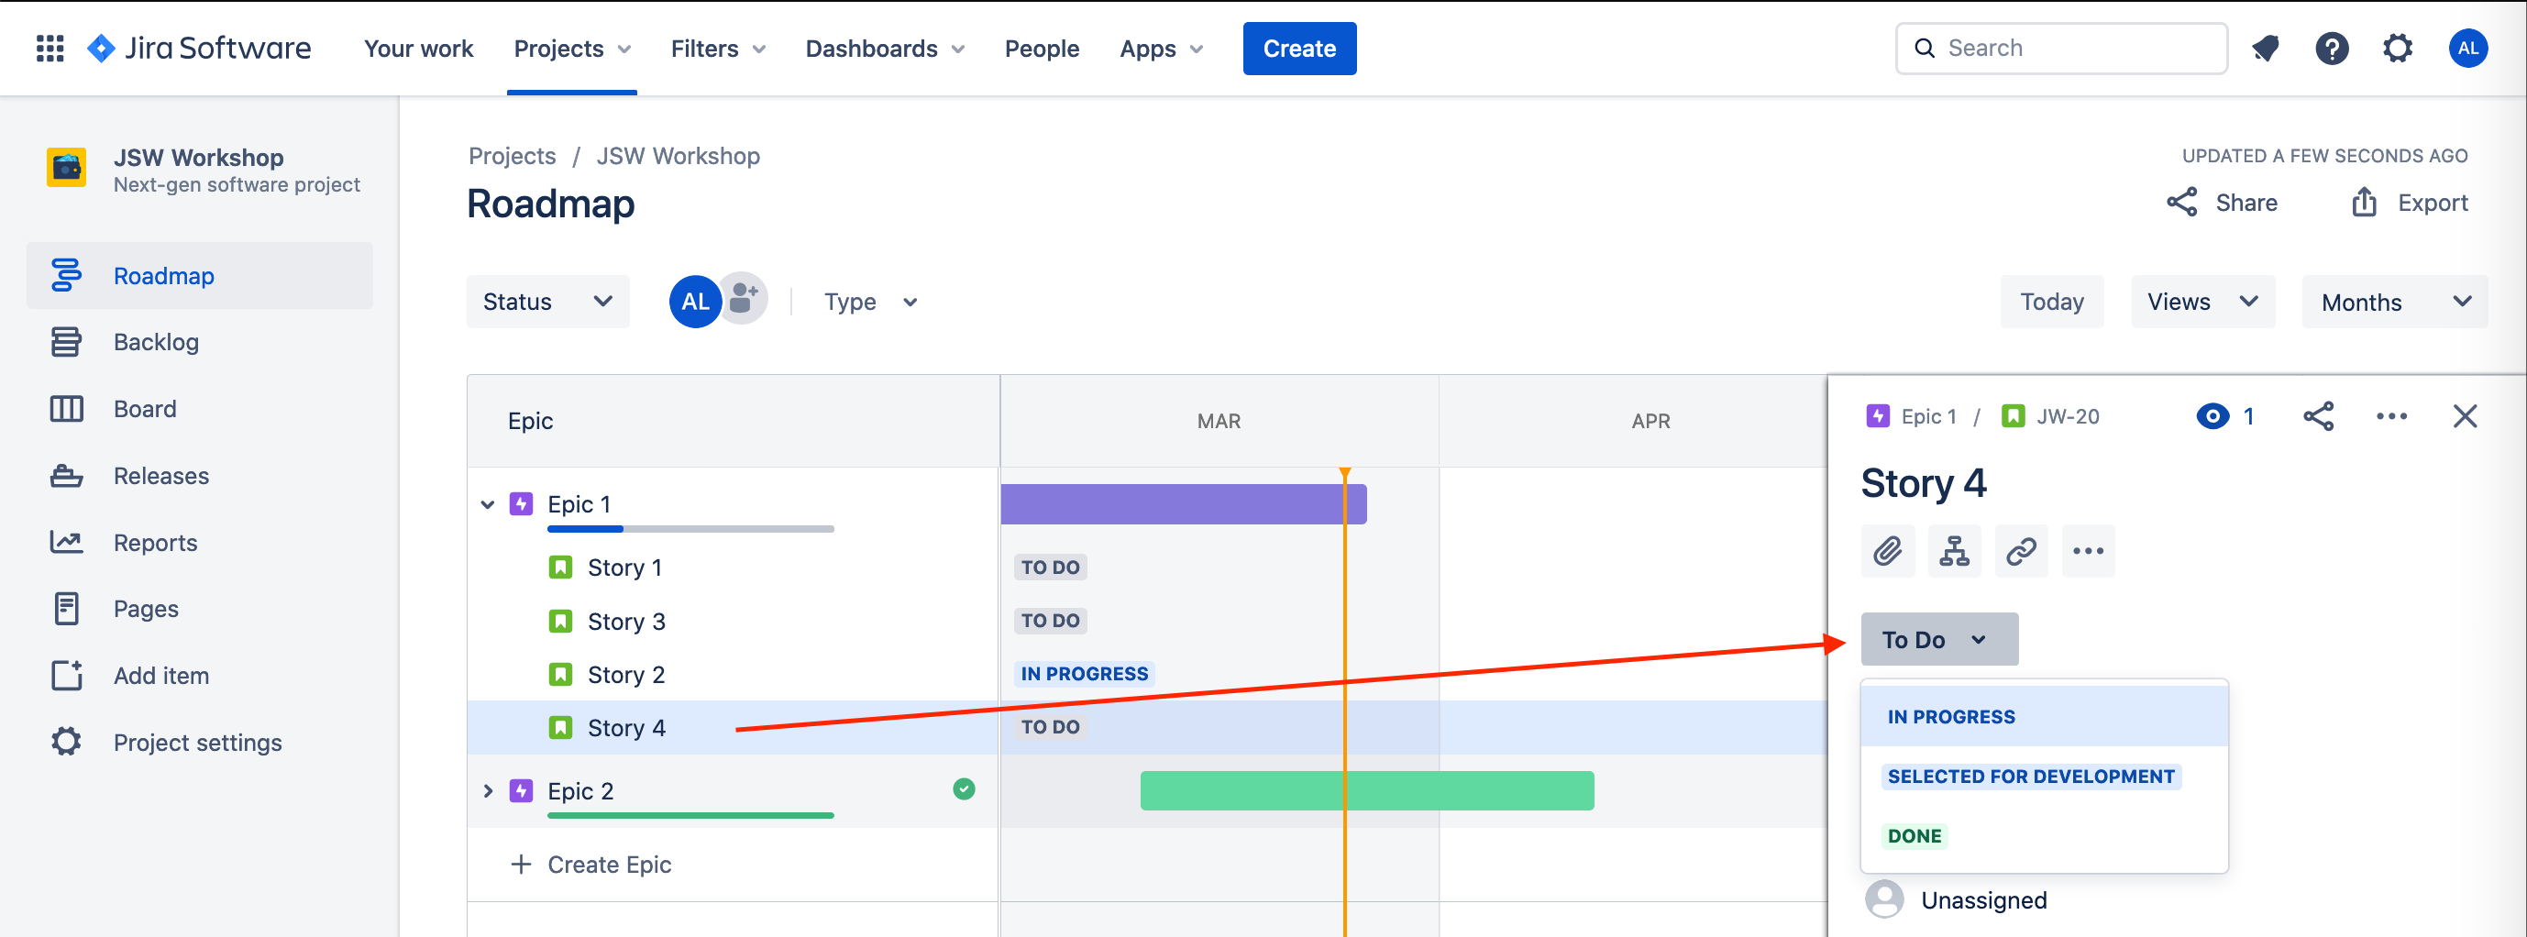Image resolution: width=2527 pixels, height=937 pixels.
Task: Close the Story 4 issue panel
Action: point(2465,416)
